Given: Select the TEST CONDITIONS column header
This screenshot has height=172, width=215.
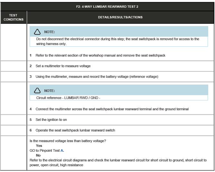Looking at the screenshot, I should click(x=13, y=17).
